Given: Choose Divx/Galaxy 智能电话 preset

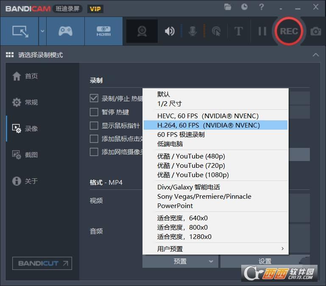Looking at the screenshot, I should tap(215, 187).
